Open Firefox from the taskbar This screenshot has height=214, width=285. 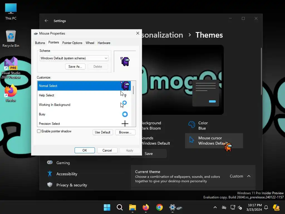coord(146,207)
